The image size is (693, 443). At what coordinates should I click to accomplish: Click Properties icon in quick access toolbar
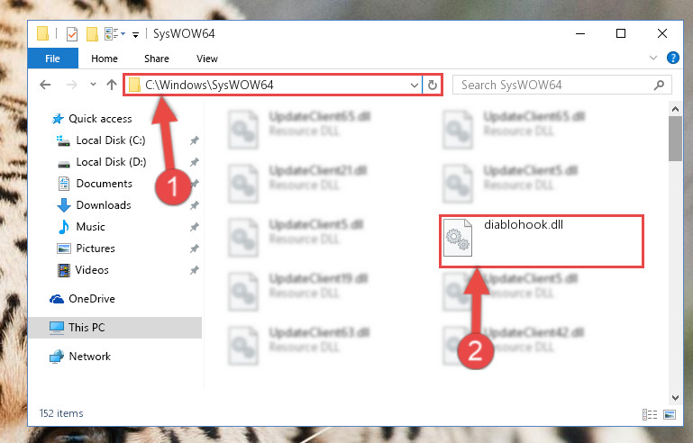pos(71,34)
